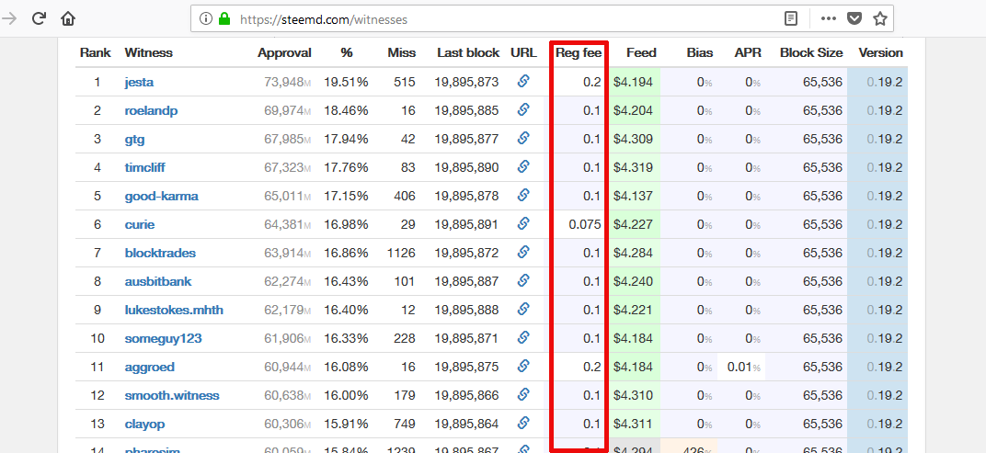Select ausbitbank's $4.240 feed price
Screen dimensions: 986x453
(633, 281)
